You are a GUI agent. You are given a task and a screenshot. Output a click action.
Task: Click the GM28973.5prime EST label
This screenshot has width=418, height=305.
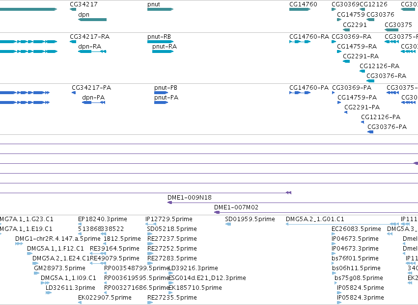click(60, 269)
